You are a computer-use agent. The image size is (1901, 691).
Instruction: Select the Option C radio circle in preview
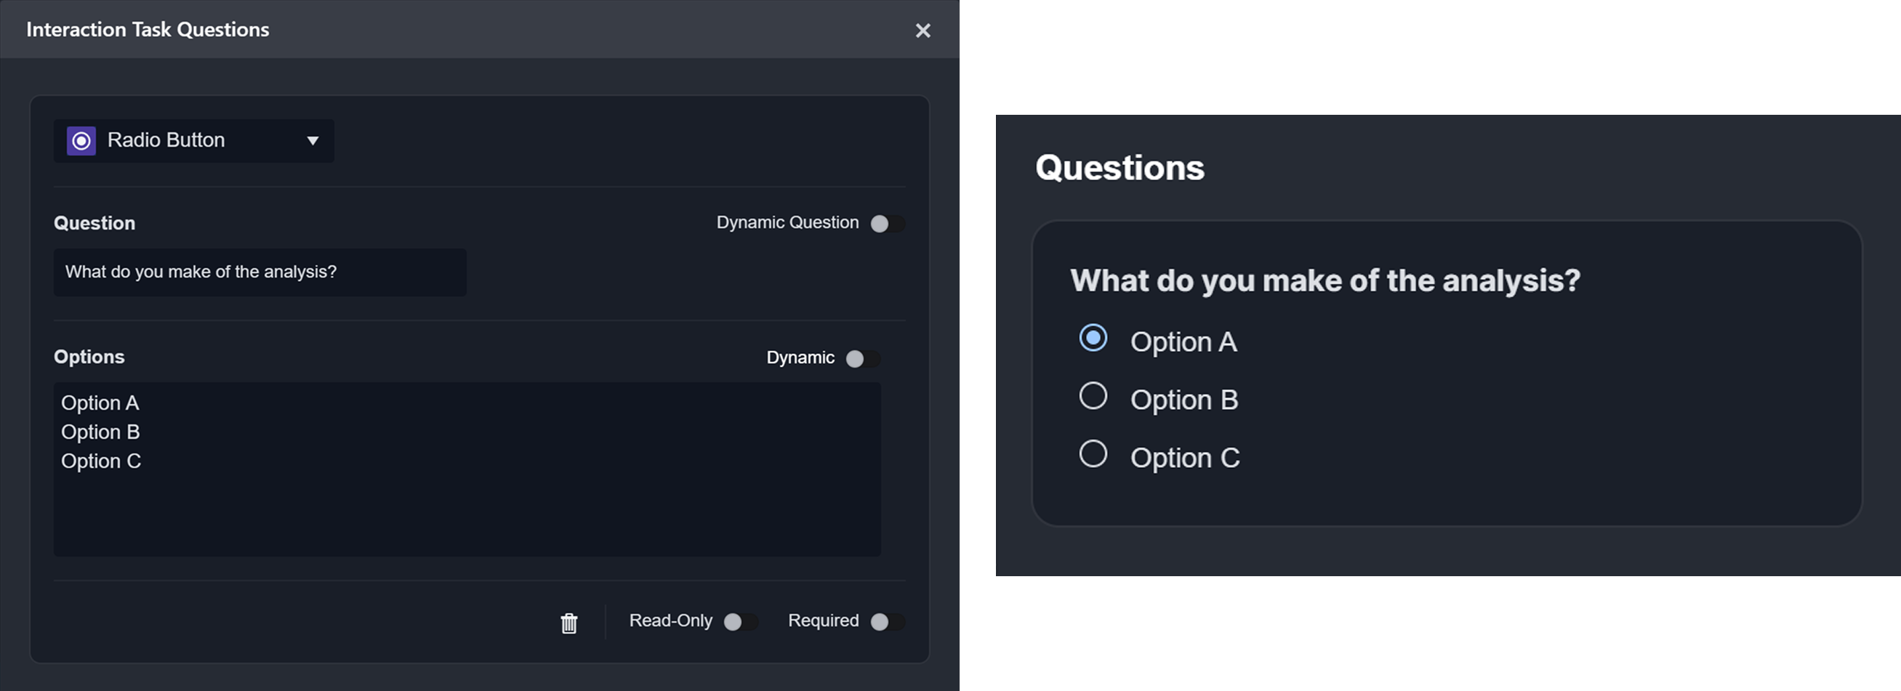point(1093,453)
